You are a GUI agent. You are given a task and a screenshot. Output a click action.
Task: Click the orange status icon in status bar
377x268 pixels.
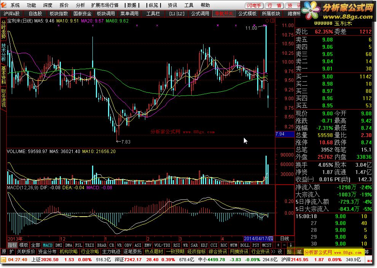pyautogui.click(x=3, y=260)
